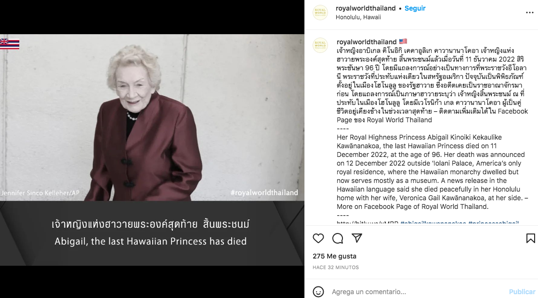Like the post with the heart icon
Screen dimensions: 538x298
[x=318, y=238]
